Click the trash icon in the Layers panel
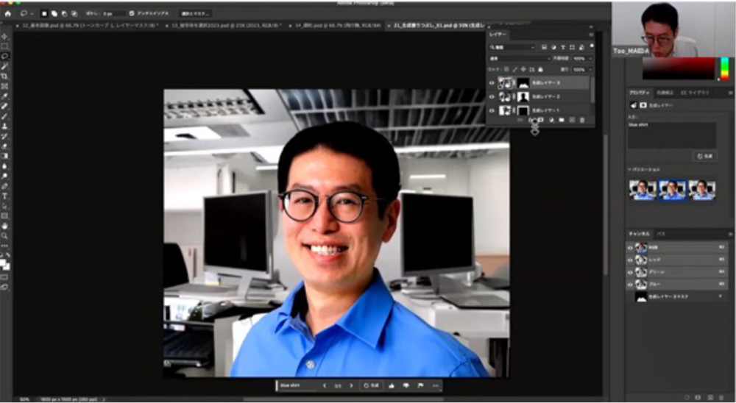The width and height of the screenshot is (736, 403). (582, 120)
